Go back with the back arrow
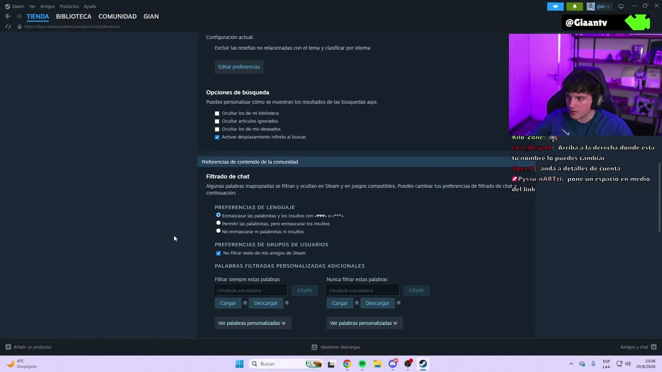The image size is (662, 372). (x=8, y=17)
